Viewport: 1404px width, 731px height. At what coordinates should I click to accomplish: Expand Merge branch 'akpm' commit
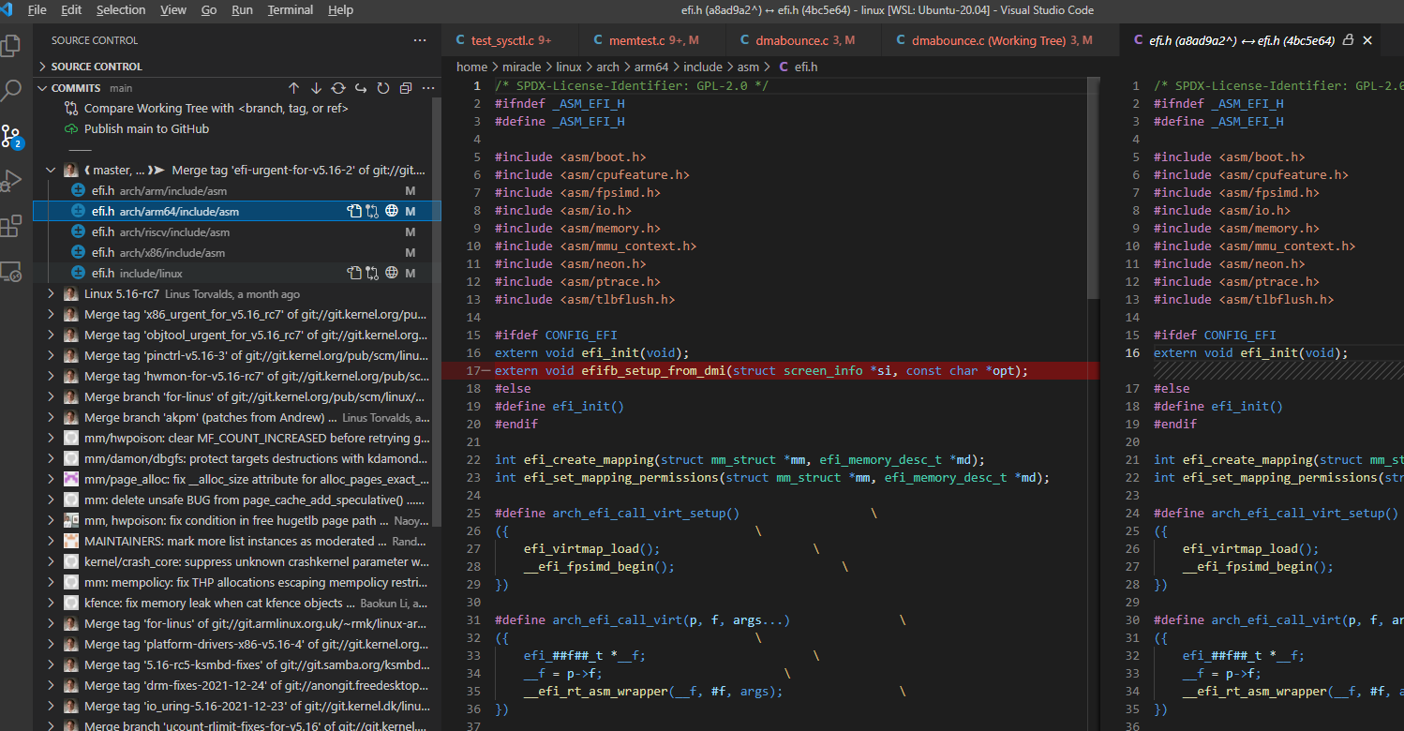[52, 417]
